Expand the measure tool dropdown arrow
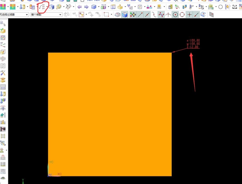 point(74,7)
